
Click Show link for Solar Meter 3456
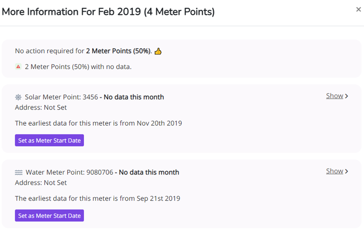pyautogui.click(x=335, y=96)
